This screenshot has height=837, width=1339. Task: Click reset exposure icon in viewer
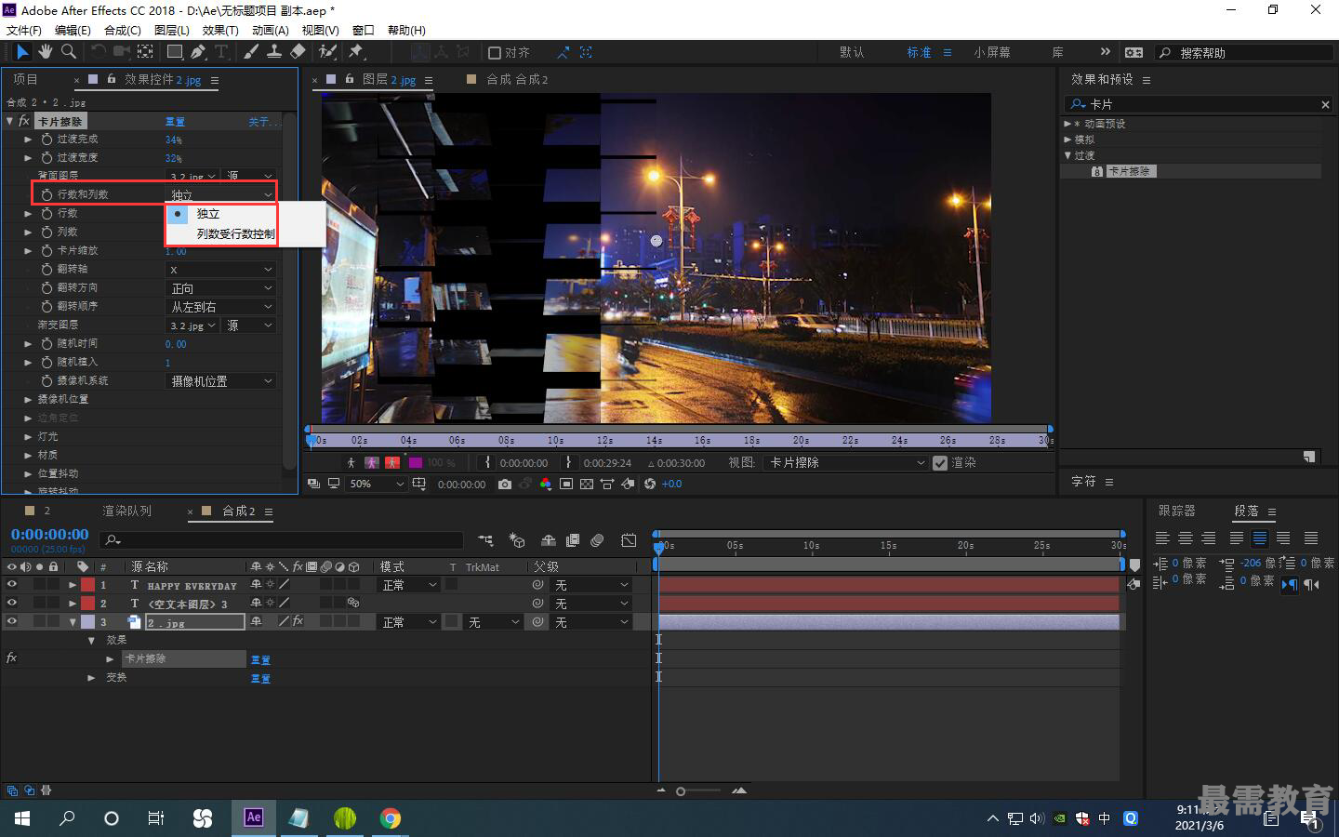649,484
